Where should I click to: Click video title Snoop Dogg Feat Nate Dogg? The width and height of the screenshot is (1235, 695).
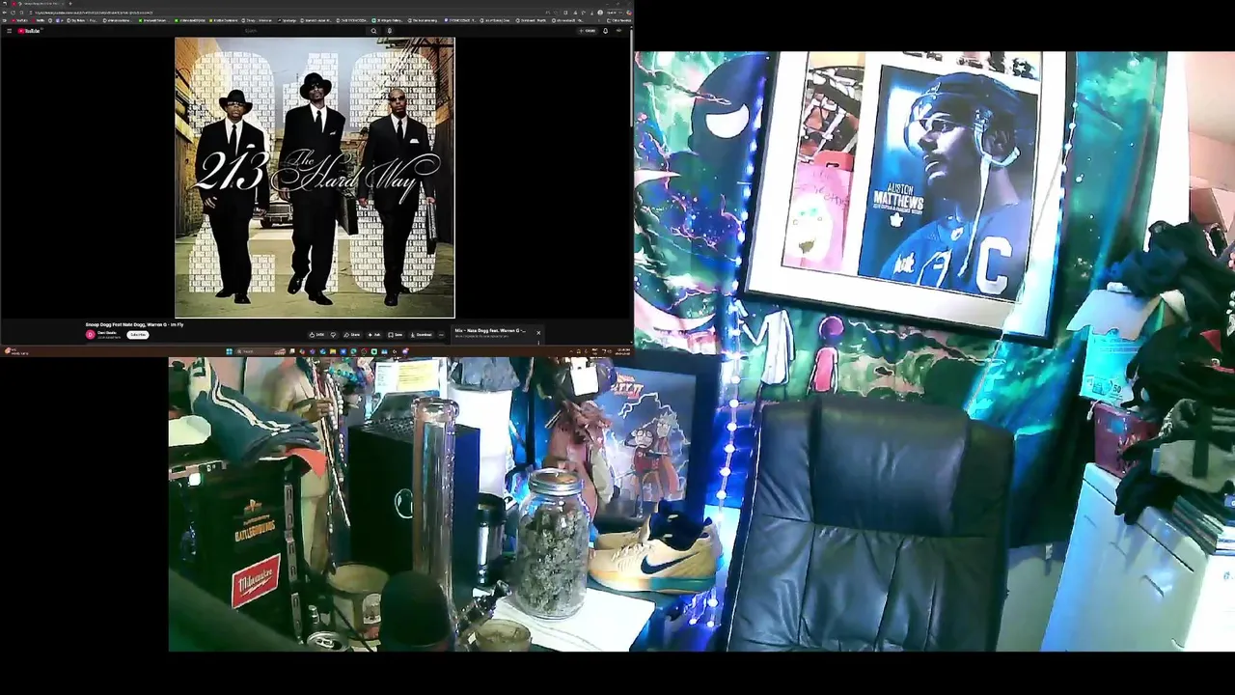134,324
